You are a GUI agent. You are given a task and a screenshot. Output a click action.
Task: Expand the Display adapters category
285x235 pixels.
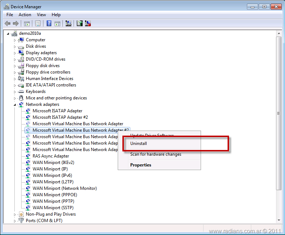(x=15, y=53)
